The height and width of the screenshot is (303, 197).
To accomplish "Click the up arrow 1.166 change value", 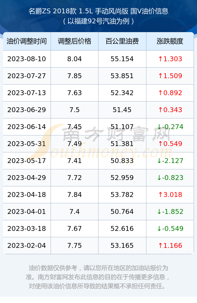I will click(x=170, y=246).
